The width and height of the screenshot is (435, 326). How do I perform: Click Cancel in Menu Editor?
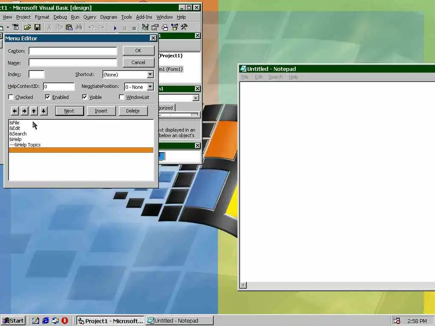[138, 62]
